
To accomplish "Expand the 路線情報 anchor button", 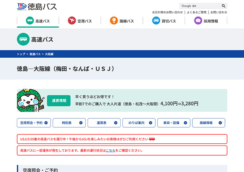I will [208, 123].
